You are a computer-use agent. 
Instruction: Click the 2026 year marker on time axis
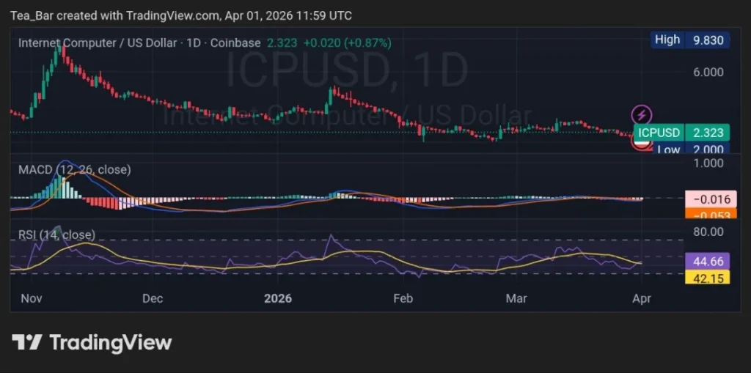pos(278,298)
